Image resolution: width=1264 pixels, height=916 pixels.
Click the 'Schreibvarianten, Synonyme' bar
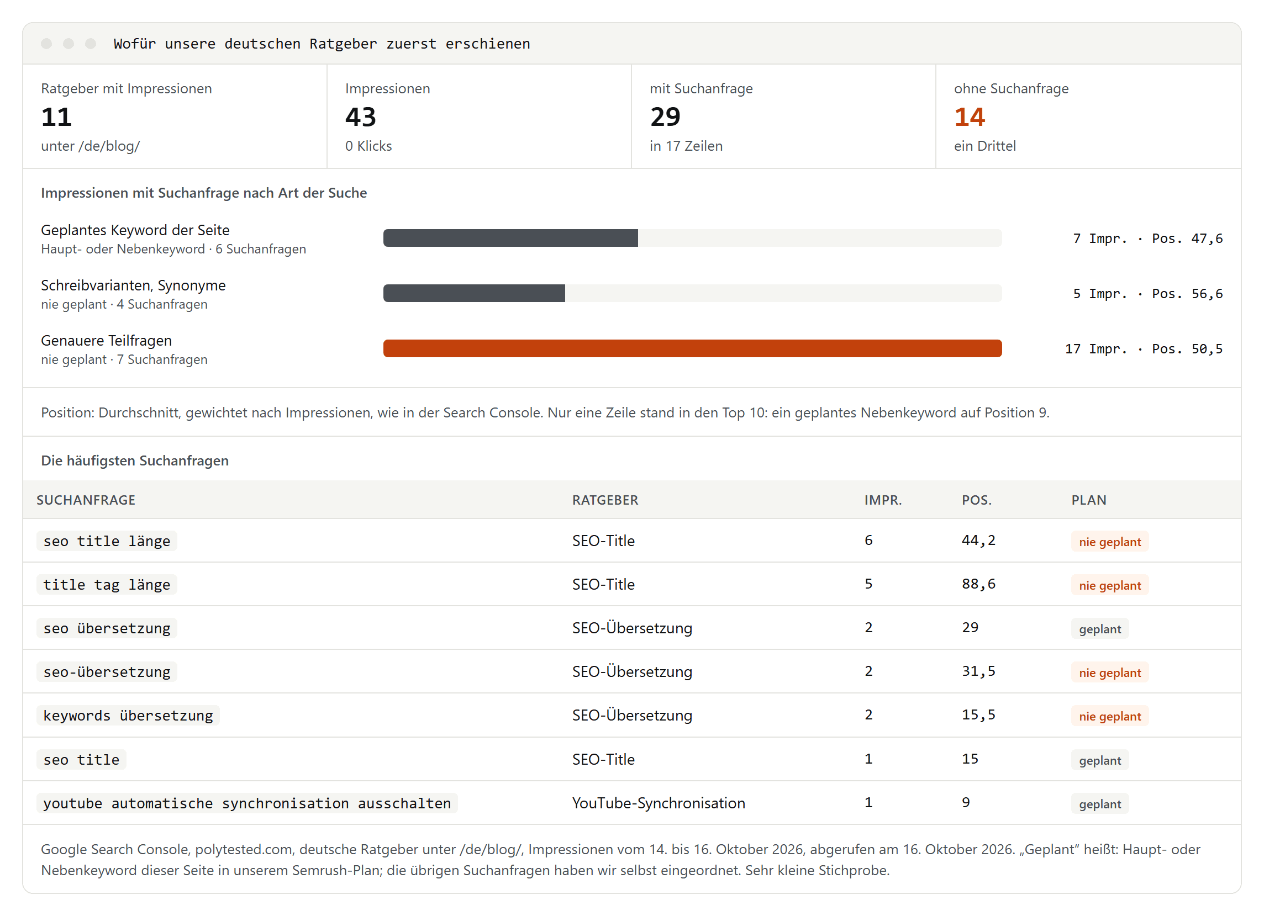[692, 293]
